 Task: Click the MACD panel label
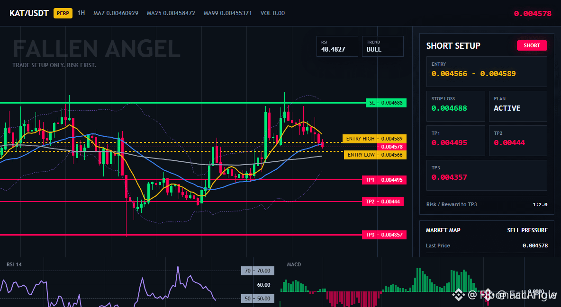(x=294, y=264)
